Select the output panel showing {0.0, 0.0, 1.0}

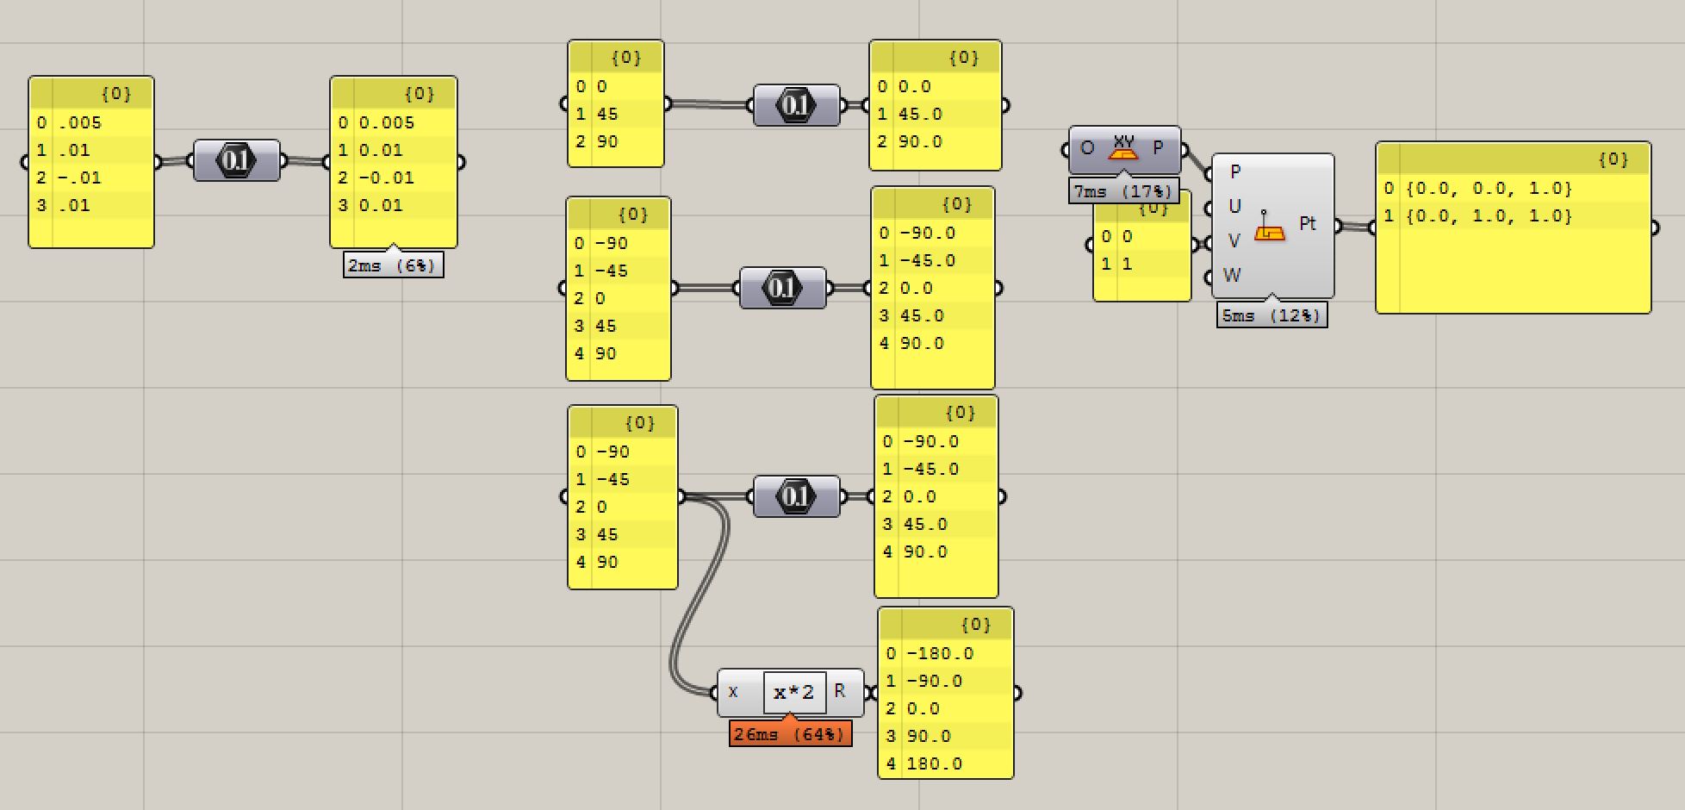(1512, 228)
